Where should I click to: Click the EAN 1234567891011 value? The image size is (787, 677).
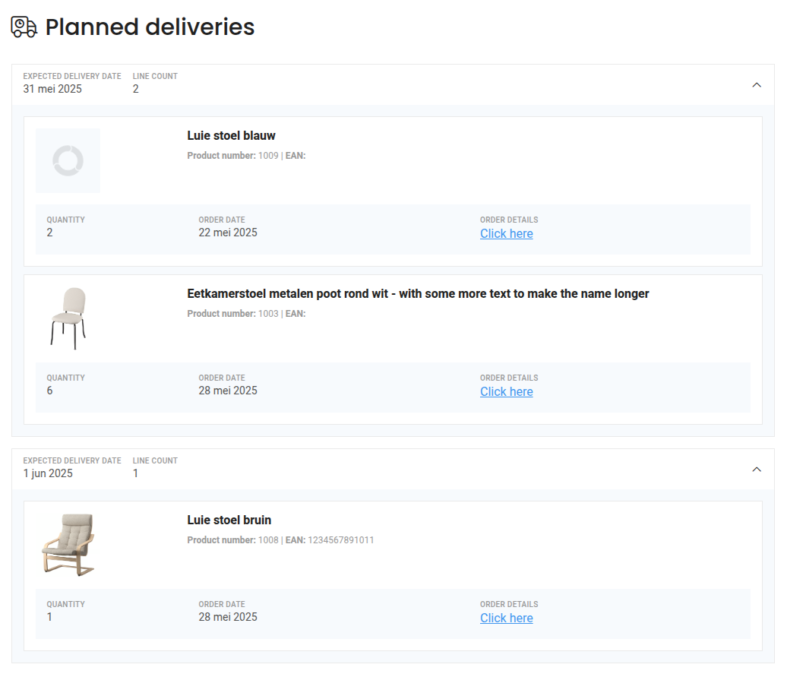(x=340, y=540)
